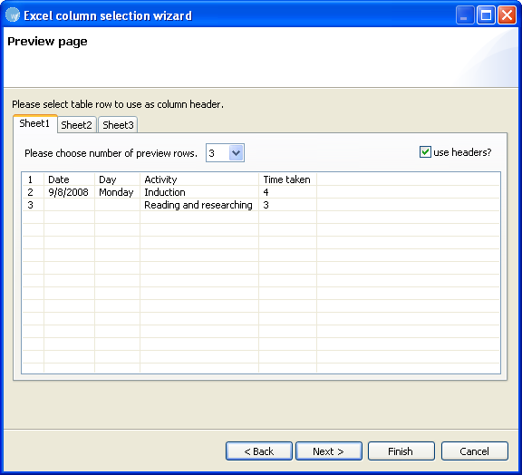Select row 3 Reading and researching
The image size is (522, 475).
(261, 205)
